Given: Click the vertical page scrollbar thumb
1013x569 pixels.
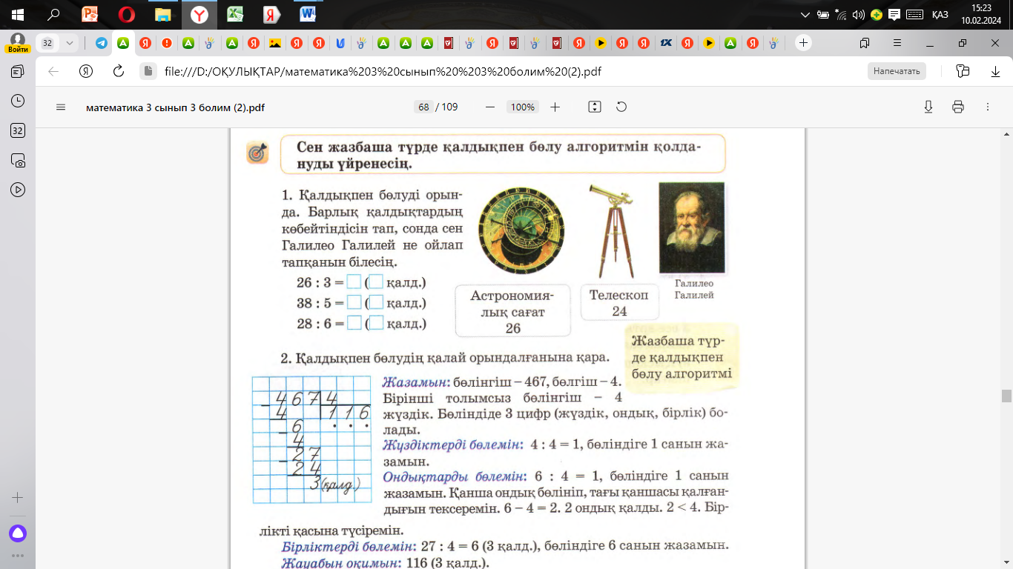Looking at the screenshot, I should pos(1006,396).
